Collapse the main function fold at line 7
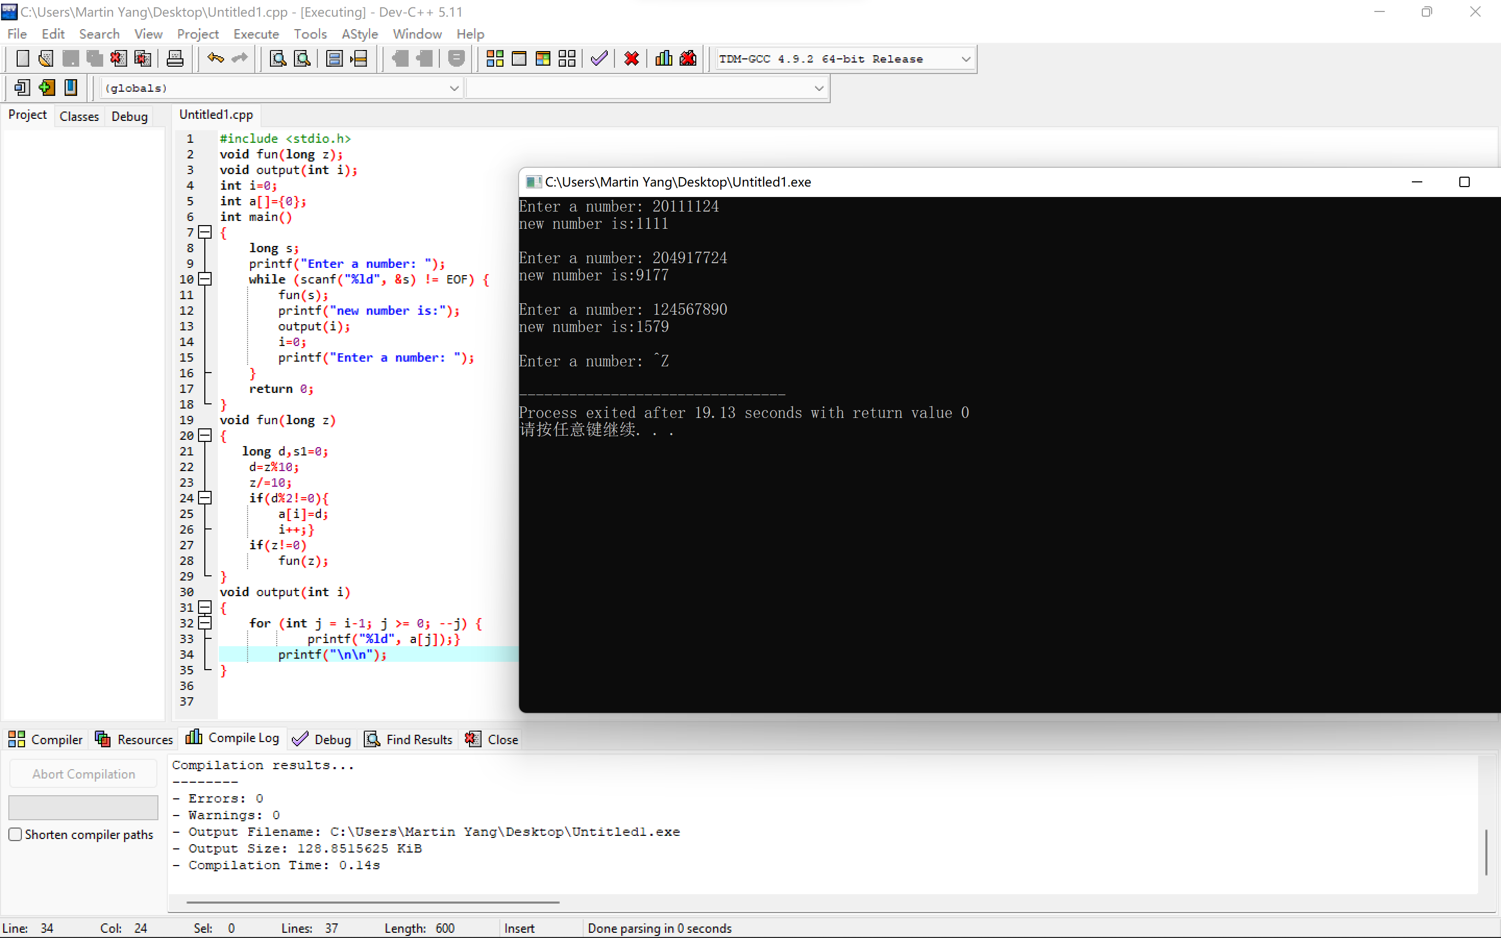 click(205, 232)
